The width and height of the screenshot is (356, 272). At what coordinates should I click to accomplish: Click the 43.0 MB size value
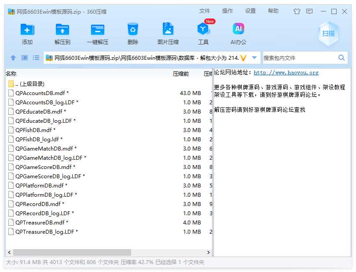point(190,93)
